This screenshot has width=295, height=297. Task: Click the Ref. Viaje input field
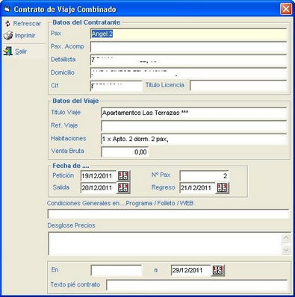(x=194, y=126)
